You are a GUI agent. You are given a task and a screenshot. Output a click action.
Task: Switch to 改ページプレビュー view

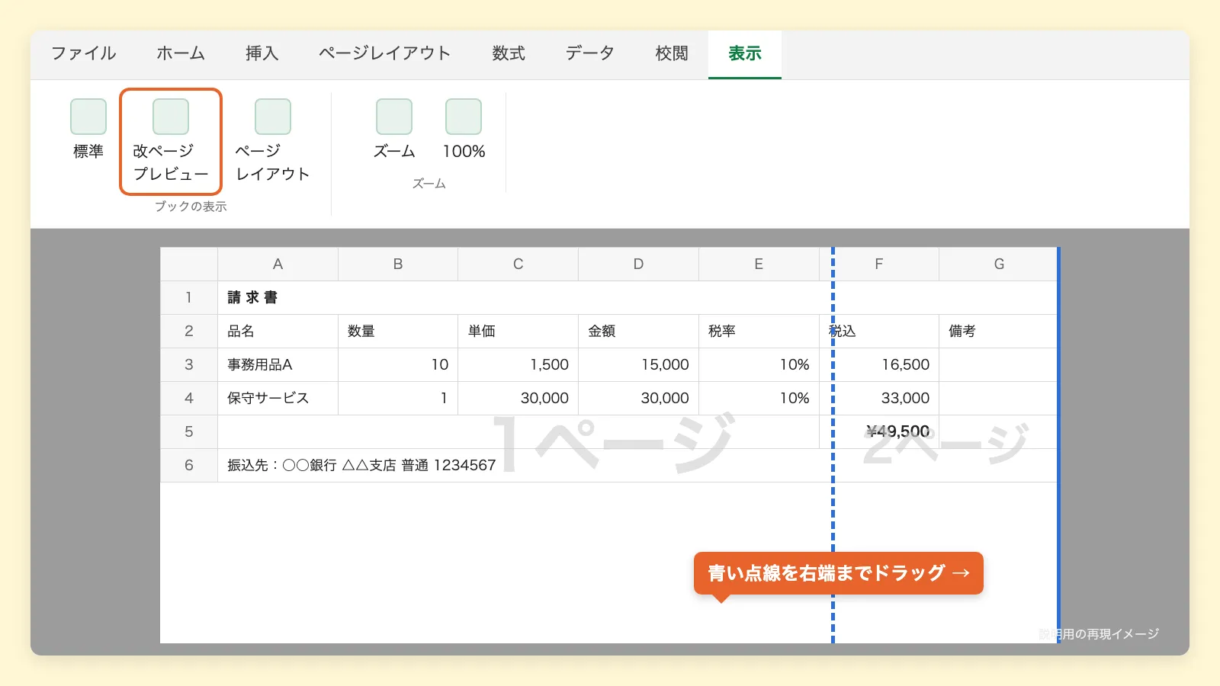[x=171, y=142]
